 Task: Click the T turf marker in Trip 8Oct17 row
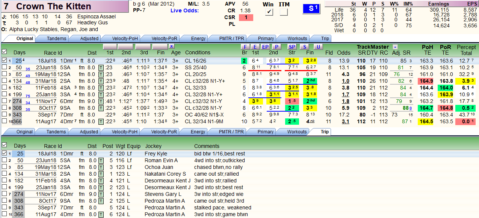click(x=101, y=201)
